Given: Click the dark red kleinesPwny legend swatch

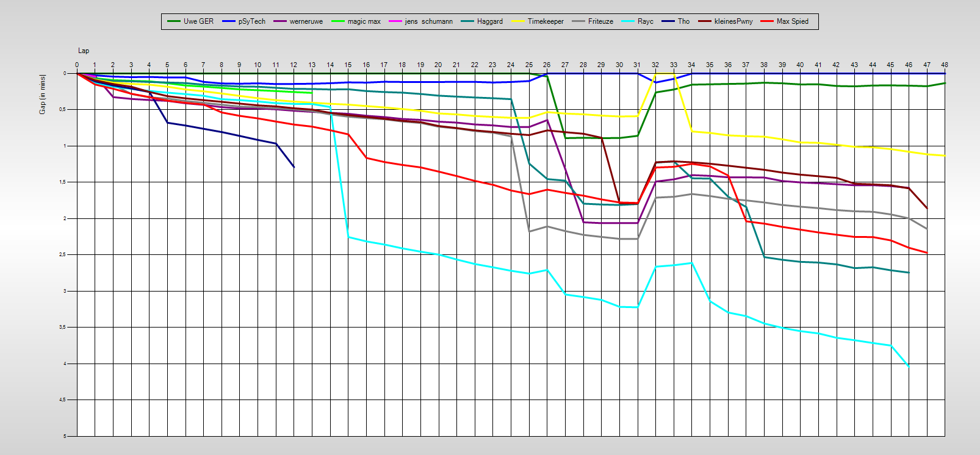Looking at the screenshot, I should tap(705, 21).
